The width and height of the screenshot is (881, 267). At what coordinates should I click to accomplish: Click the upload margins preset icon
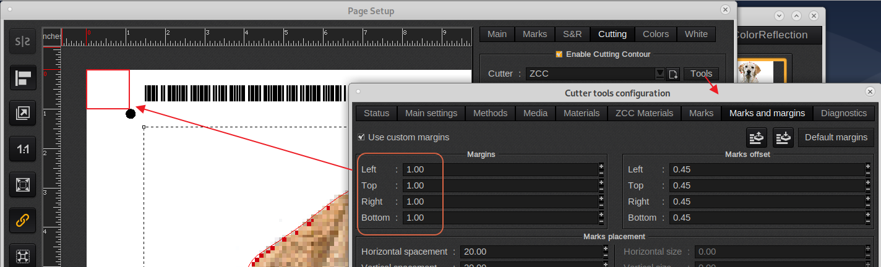point(755,137)
